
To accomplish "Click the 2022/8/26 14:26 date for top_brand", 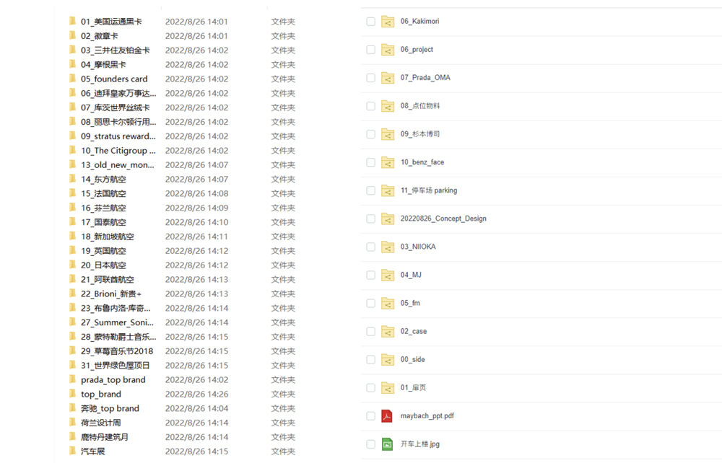I will pos(196,394).
